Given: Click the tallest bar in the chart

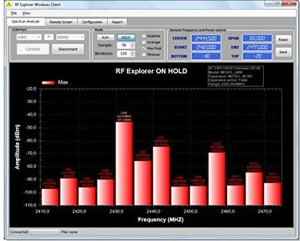Looking at the screenshot, I should (x=124, y=163).
